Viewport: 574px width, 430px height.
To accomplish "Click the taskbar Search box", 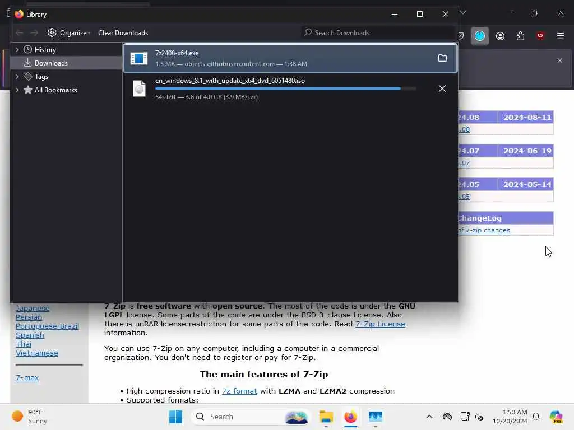I will [x=251, y=417].
